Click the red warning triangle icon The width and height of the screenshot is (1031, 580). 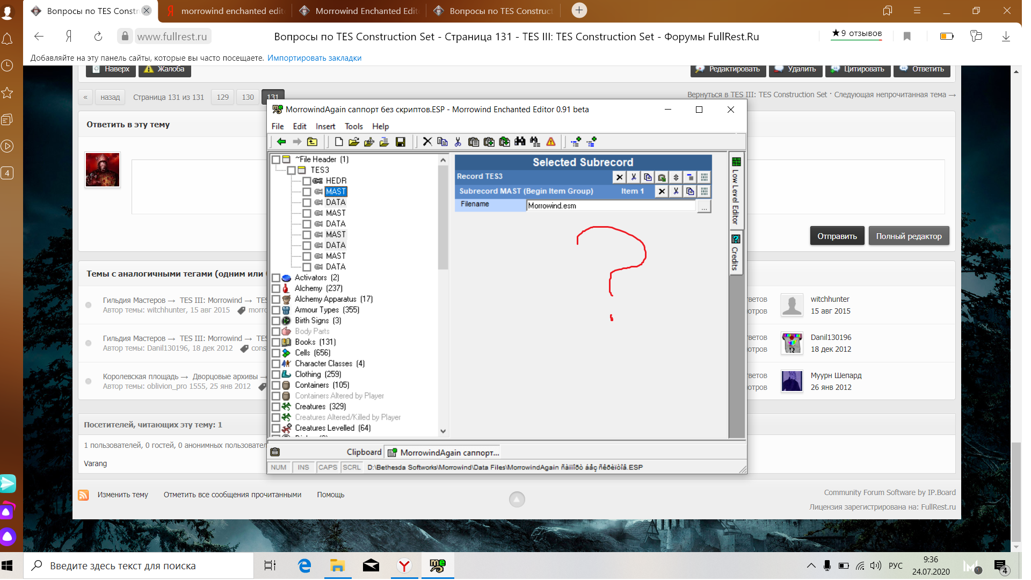tap(551, 142)
